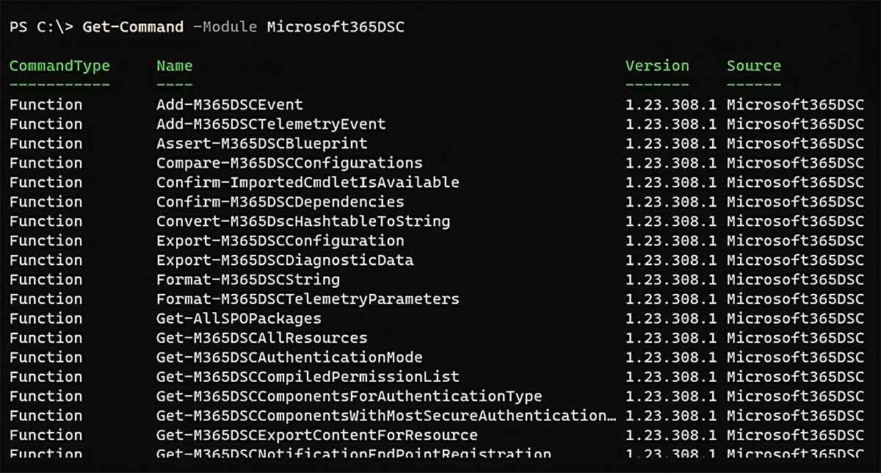This screenshot has width=881, height=473.
Task: Click Assert-M365DSCBlueprint in the list
Action: click(261, 143)
